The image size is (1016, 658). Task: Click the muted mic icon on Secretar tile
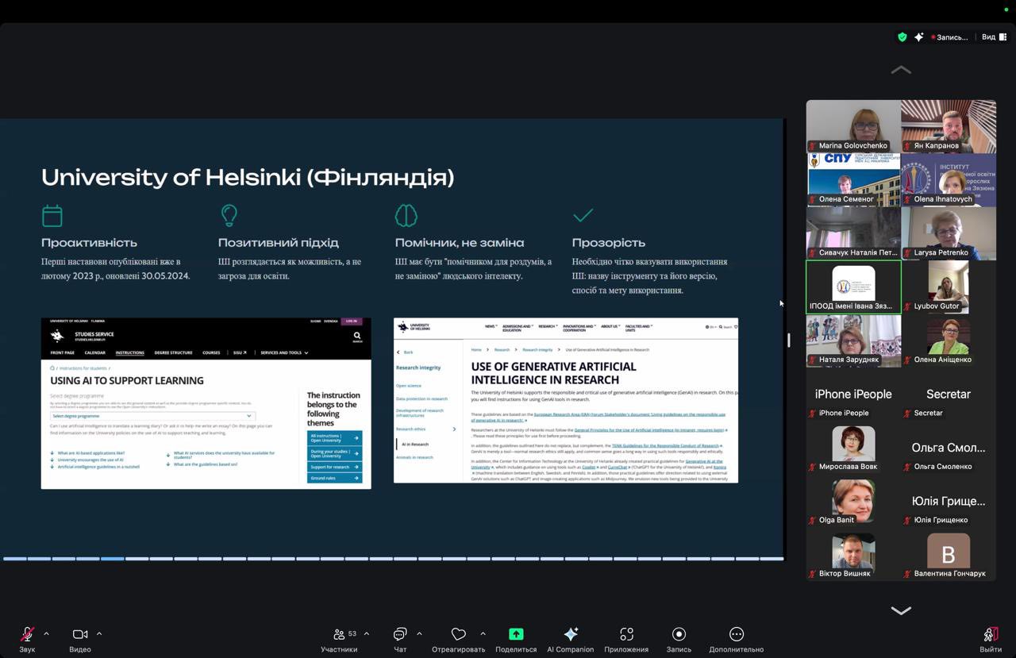click(907, 413)
